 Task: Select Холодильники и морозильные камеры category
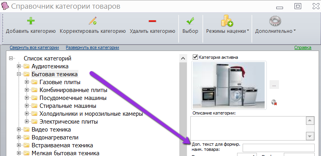click(91, 114)
